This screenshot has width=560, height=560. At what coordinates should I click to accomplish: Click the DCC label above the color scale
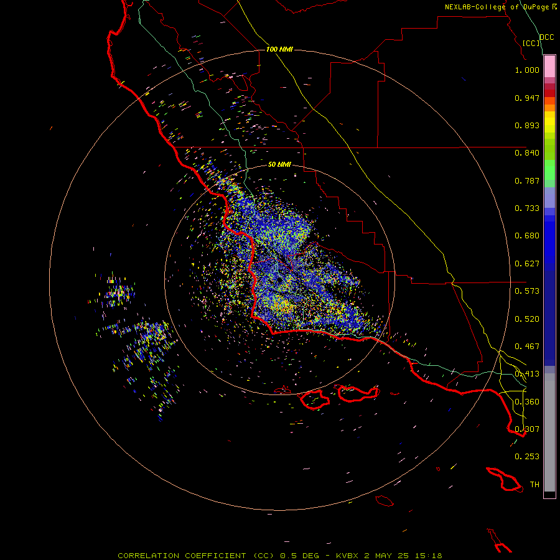(x=546, y=37)
